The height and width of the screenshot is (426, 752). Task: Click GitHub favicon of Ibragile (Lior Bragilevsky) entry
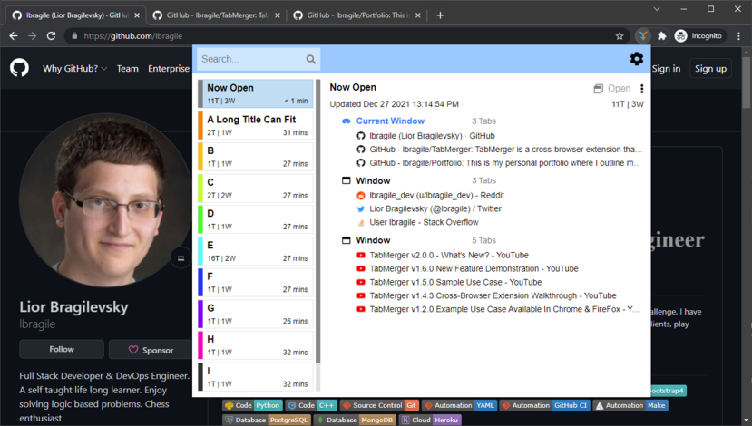point(361,136)
